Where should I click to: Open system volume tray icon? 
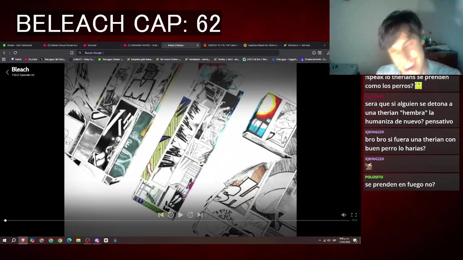tap(329, 240)
